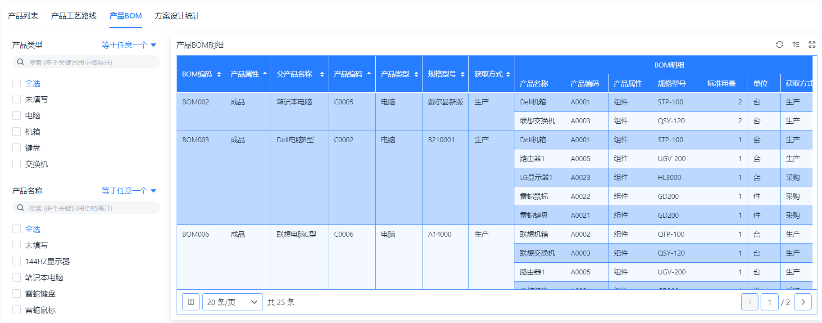Image resolution: width=822 pixels, height=323 pixels.
Task: Click the C0002 product code cell
Action: 352,177
